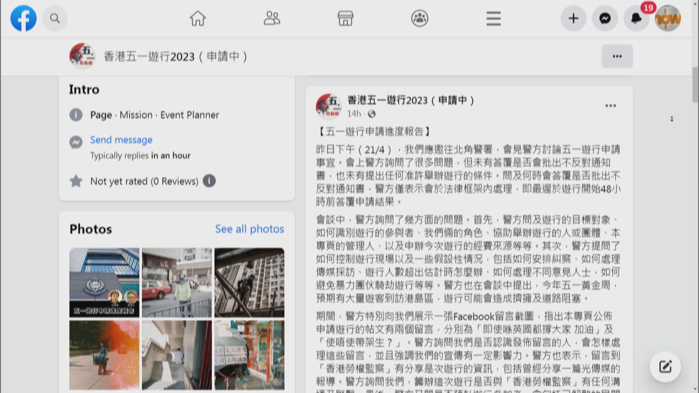Screen dimensions: 699x393
Task: Click Send message to the page
Action: 121,140
